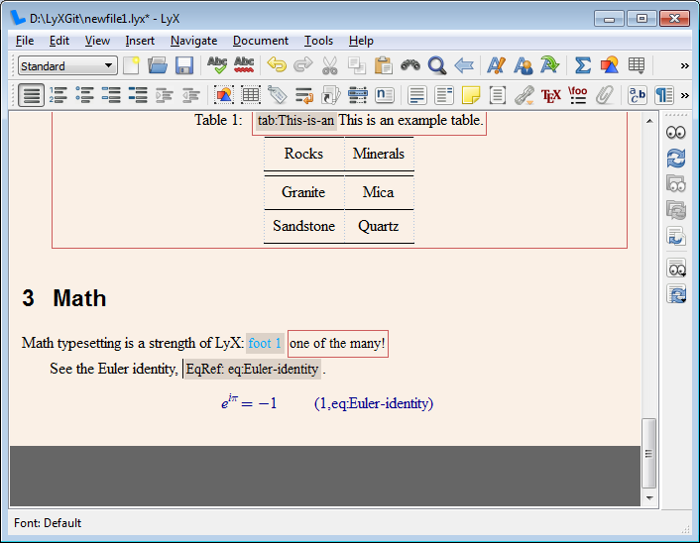Open update other formats dropdown icon
Screen dimensions: 700x543
676,294
